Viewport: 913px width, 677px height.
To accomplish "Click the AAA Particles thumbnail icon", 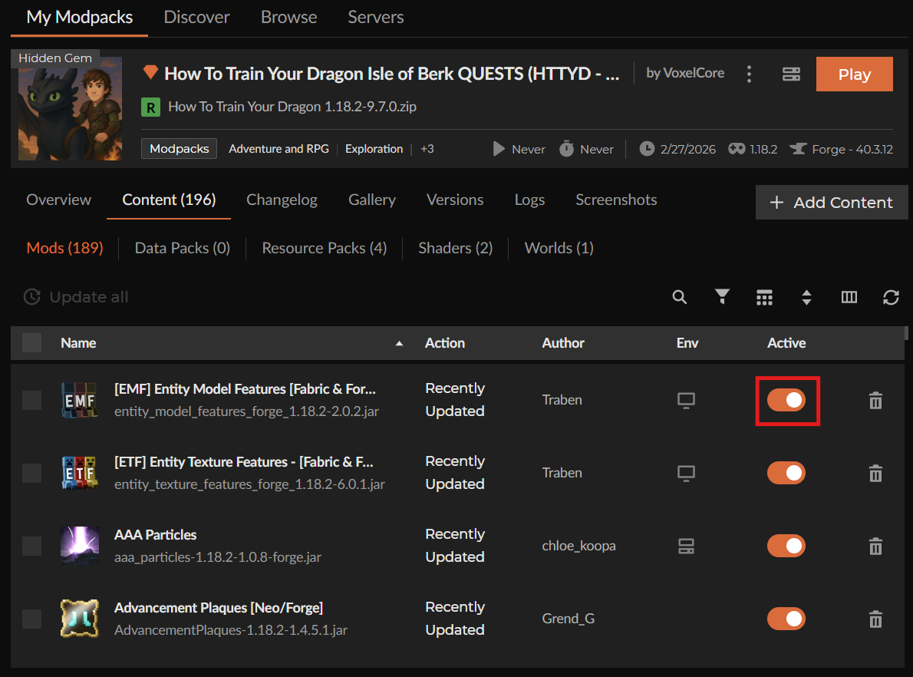I will (80, 546).
